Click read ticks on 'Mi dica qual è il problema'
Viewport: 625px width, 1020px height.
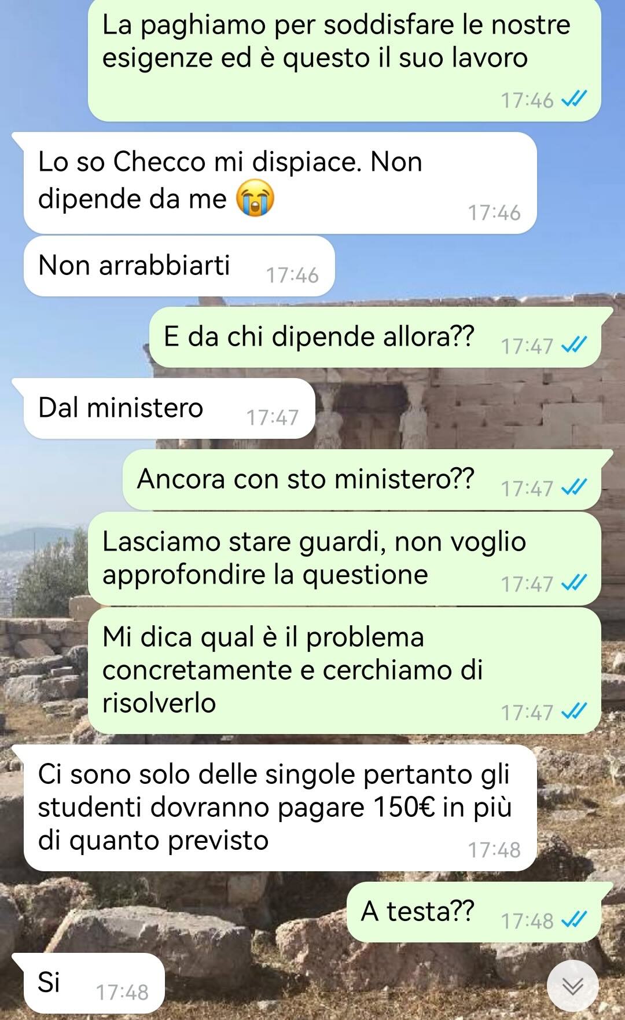[574, 711]
